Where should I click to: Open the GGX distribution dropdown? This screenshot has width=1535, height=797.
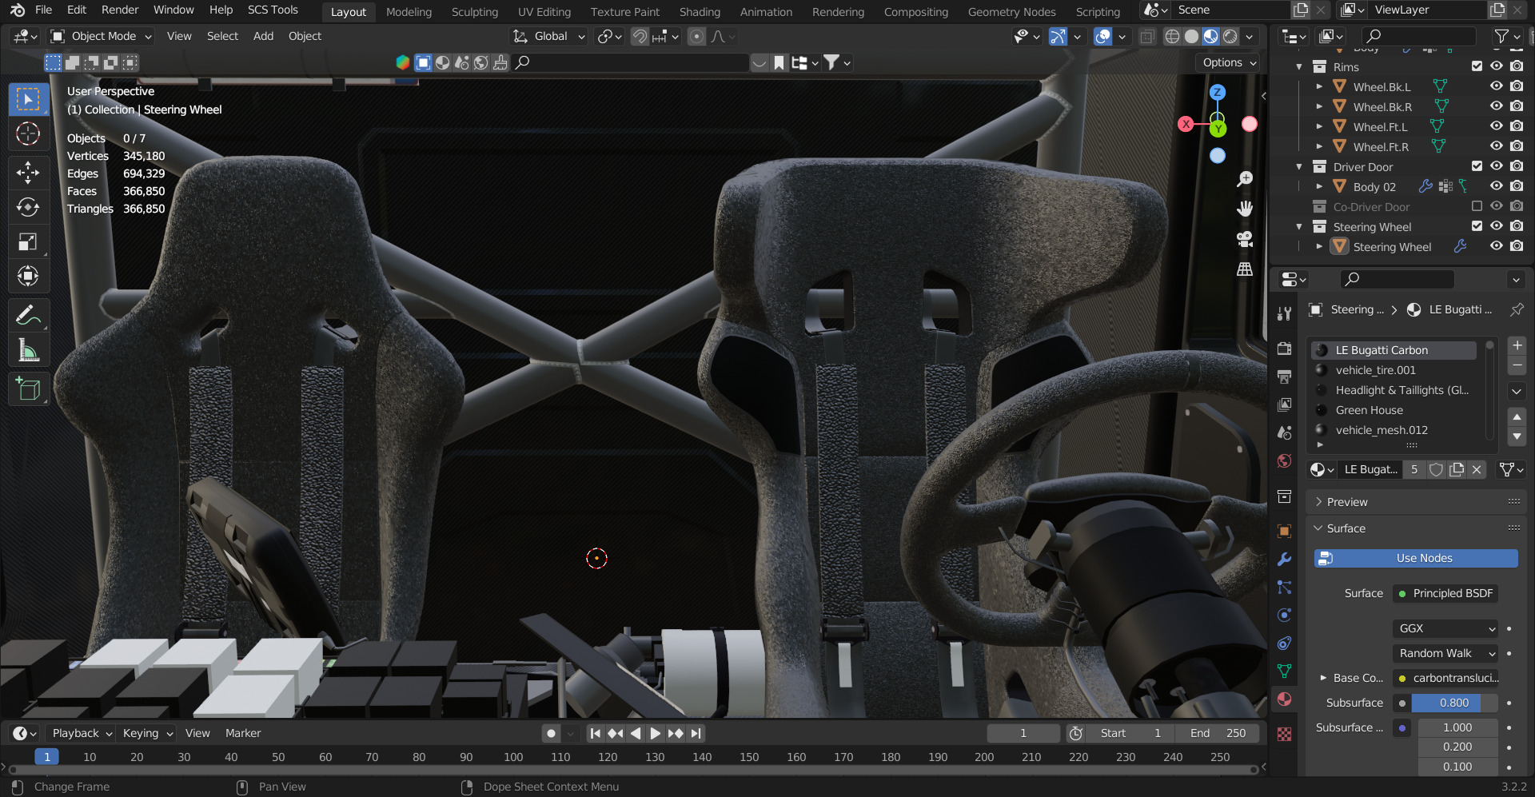click(x=1445, y=628)
